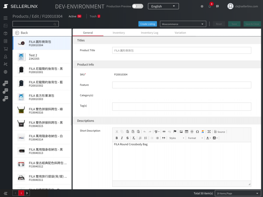This screenshot has height=197, width=263.
Task: Insert an image into the description
Action: pos(181,132)
